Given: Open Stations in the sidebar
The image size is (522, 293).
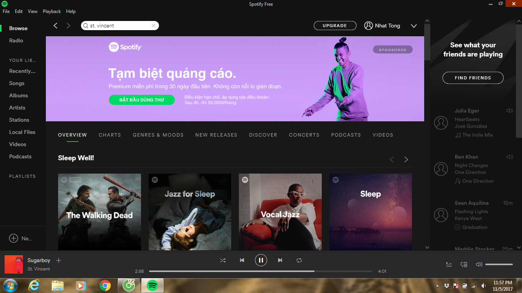Looking at the screenshot, I should coord(19,120).
